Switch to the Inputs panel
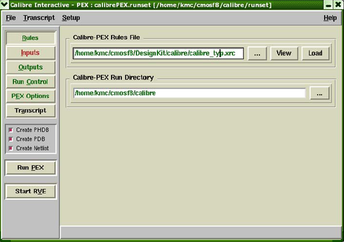This screenshot has height=242, width=344. 31,52
